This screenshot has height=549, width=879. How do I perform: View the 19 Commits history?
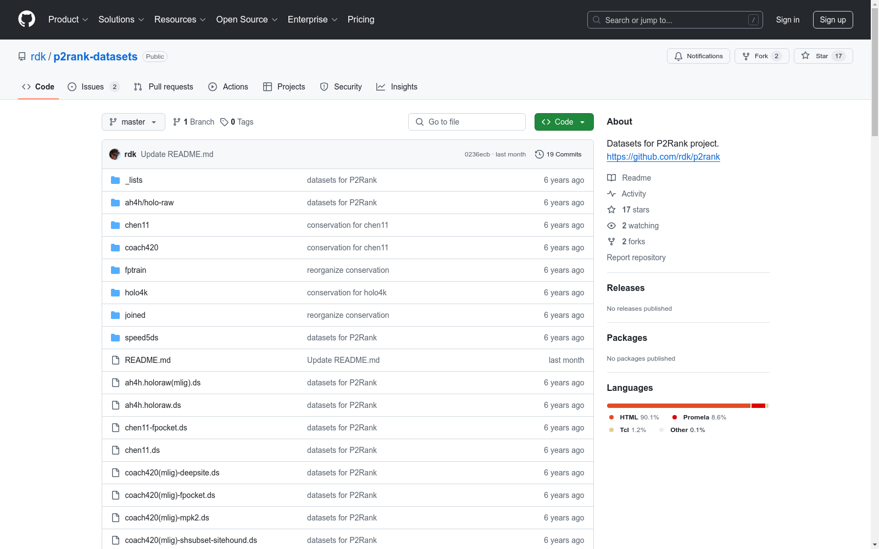coord(558,154)
